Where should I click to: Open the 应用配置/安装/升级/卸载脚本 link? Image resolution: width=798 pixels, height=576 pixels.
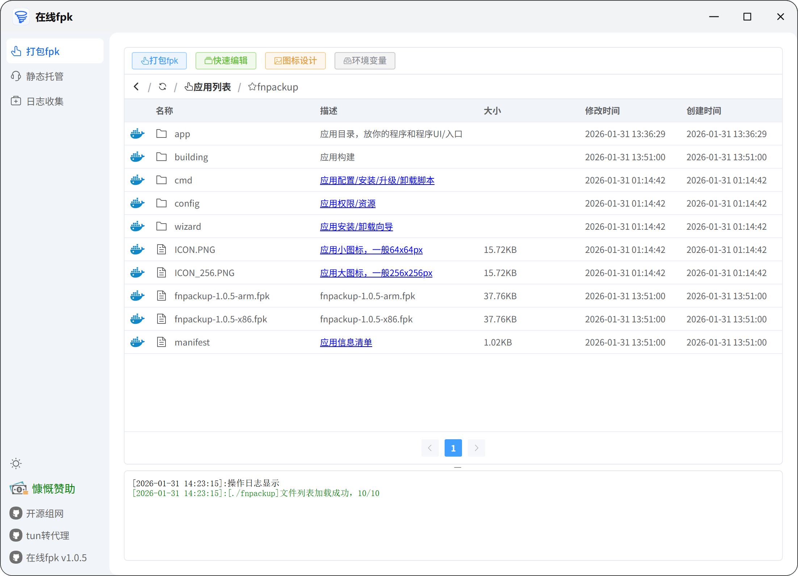[377, 180]
